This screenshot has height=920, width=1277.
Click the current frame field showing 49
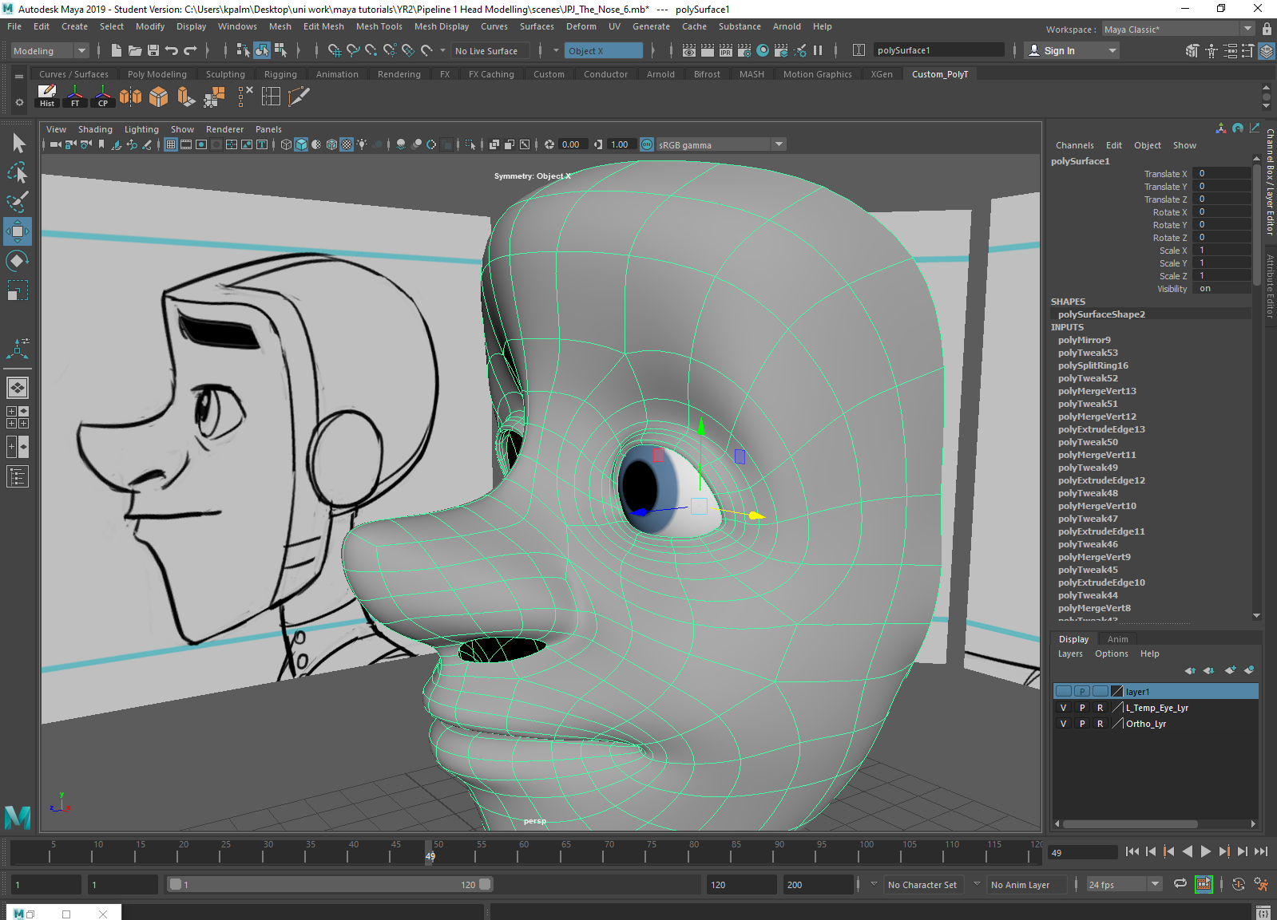[1082, 852]
